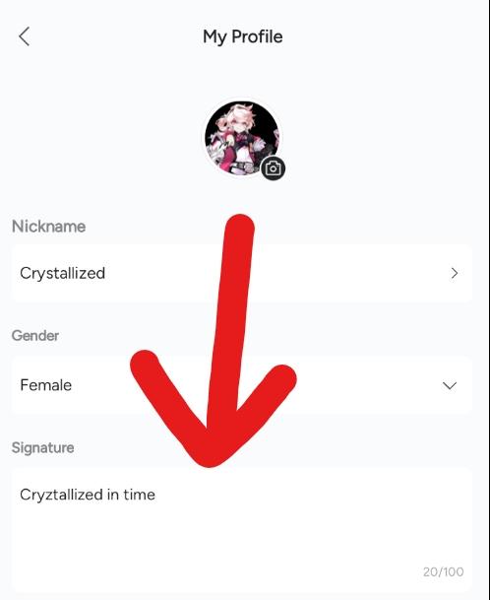The image size is (490, 600).
Task: Tap the camera icon on the avatar
Action: (273, 168)
